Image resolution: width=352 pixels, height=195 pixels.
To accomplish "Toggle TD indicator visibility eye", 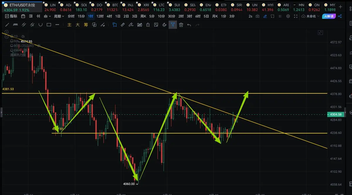I will pyautogui.click(x=23, y=36).
